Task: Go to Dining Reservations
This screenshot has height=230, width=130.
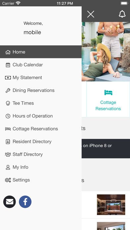Action: (x=41, y=90)
